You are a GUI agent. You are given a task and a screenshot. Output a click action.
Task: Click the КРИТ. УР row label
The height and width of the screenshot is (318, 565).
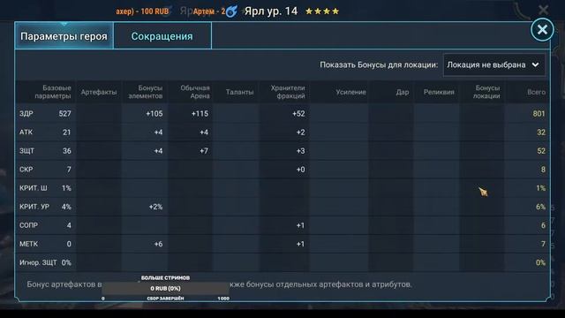point(34,207)
